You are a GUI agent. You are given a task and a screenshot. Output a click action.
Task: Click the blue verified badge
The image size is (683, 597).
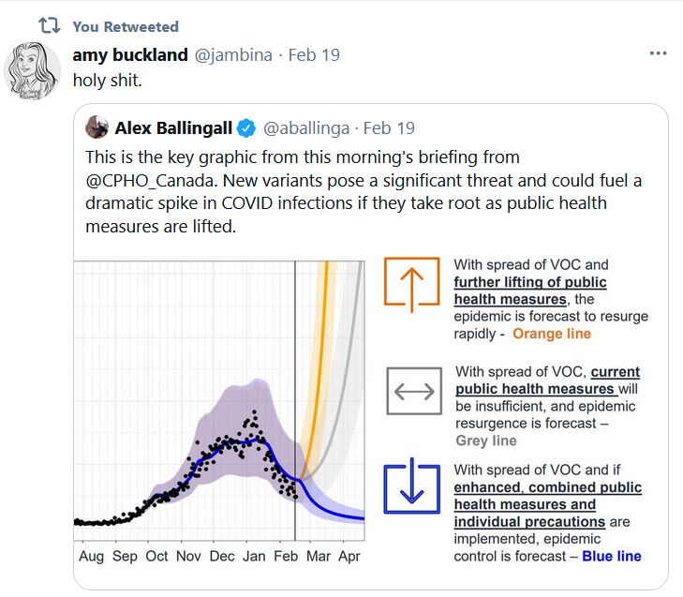pos(246,128)
